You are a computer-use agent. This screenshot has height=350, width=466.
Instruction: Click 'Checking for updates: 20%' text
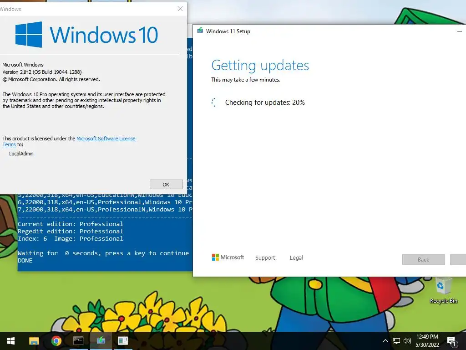[265, 103]
